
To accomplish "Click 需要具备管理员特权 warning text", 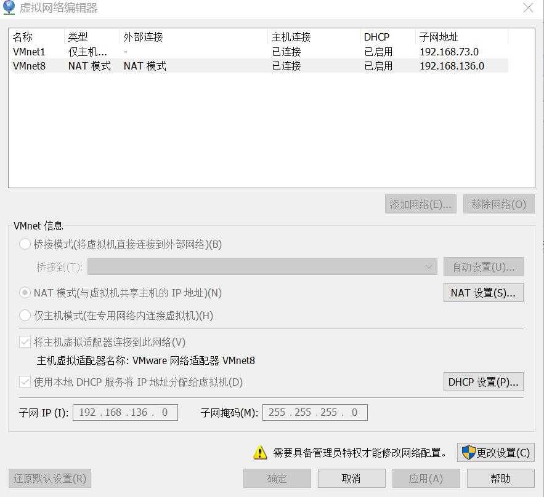I will tap(359, 453).
